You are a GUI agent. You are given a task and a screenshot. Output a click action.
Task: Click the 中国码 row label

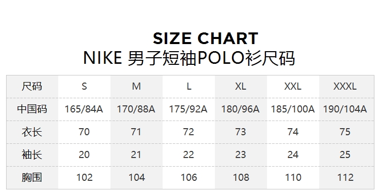[32, 109]
